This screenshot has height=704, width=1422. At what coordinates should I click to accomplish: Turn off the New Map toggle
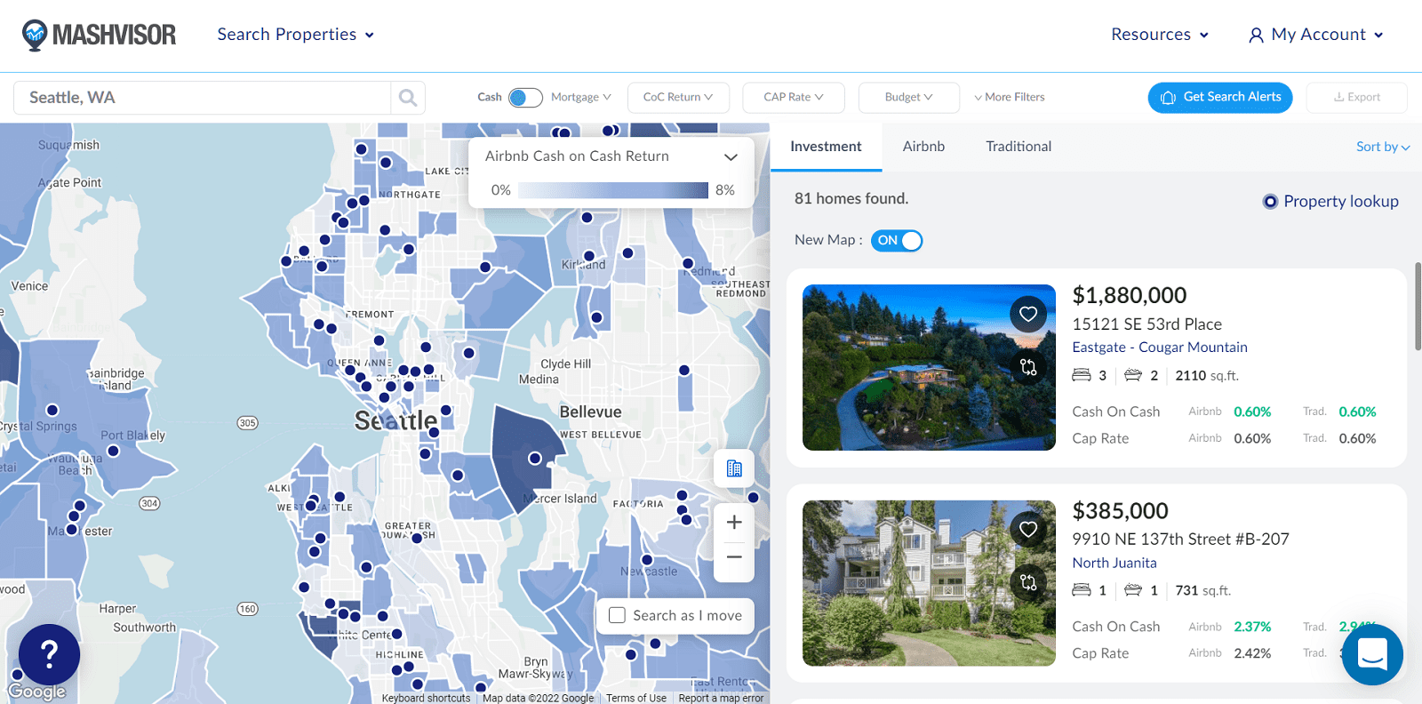[x=897, y=241]
